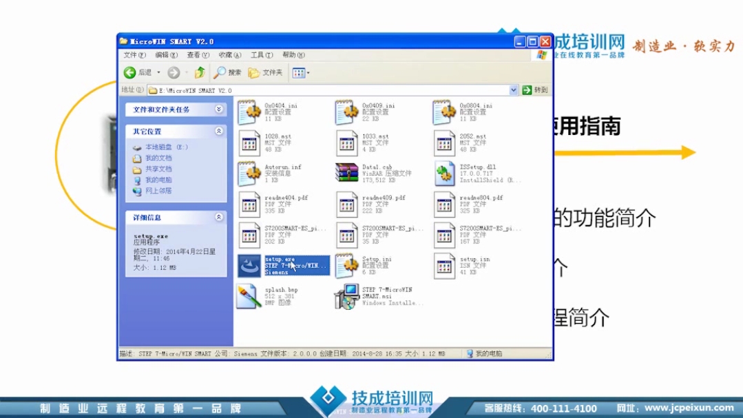Go up one folder level

(200, 72)
